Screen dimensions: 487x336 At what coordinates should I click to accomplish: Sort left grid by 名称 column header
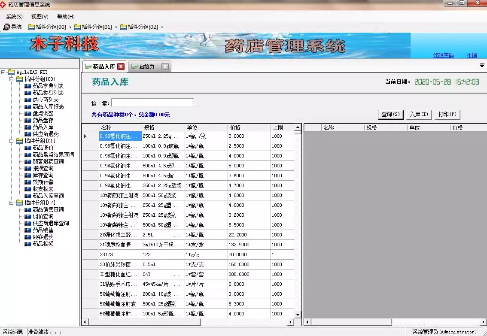pyautogui.click(x=121, y=127)
